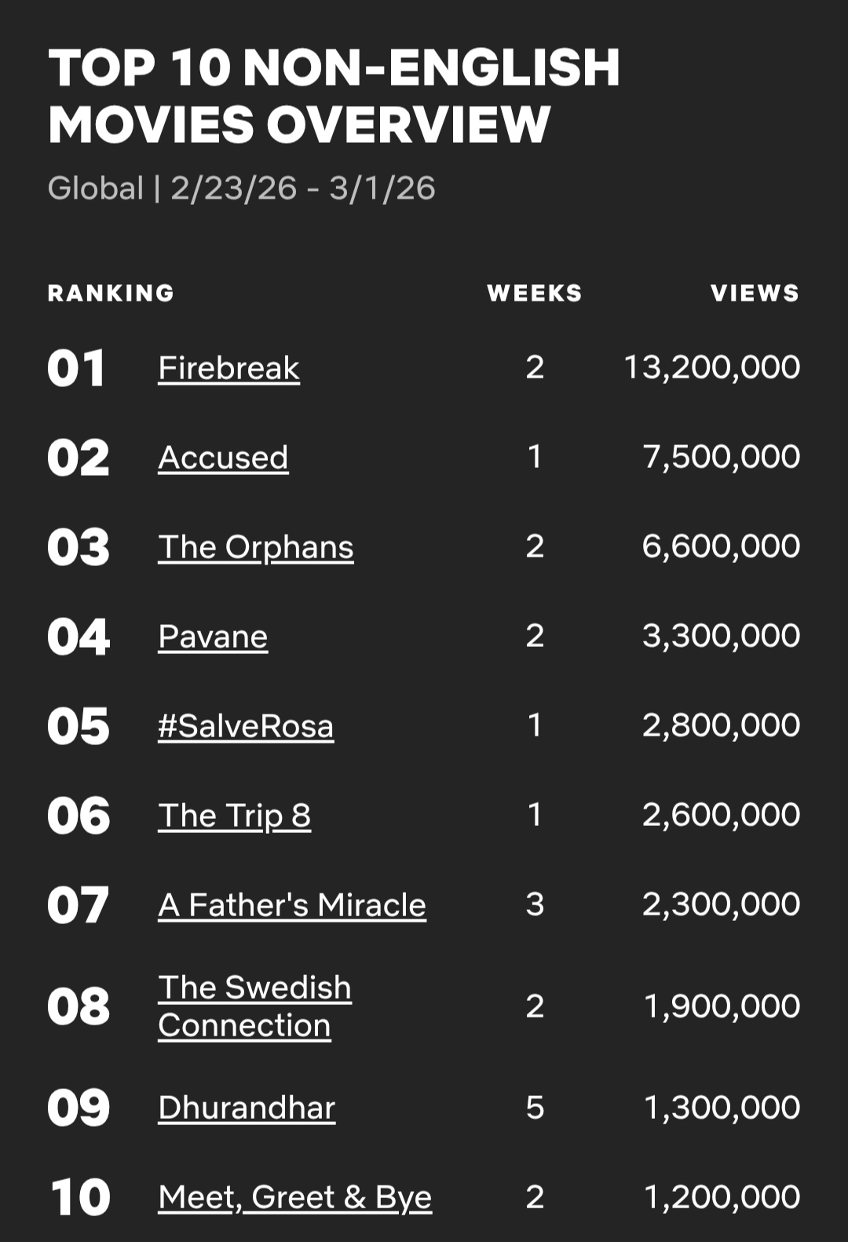848x1242 pixels.
Task: Click the Meet, Greet & Bye link
Action: pyautogui.click(x=294, y=1197)
